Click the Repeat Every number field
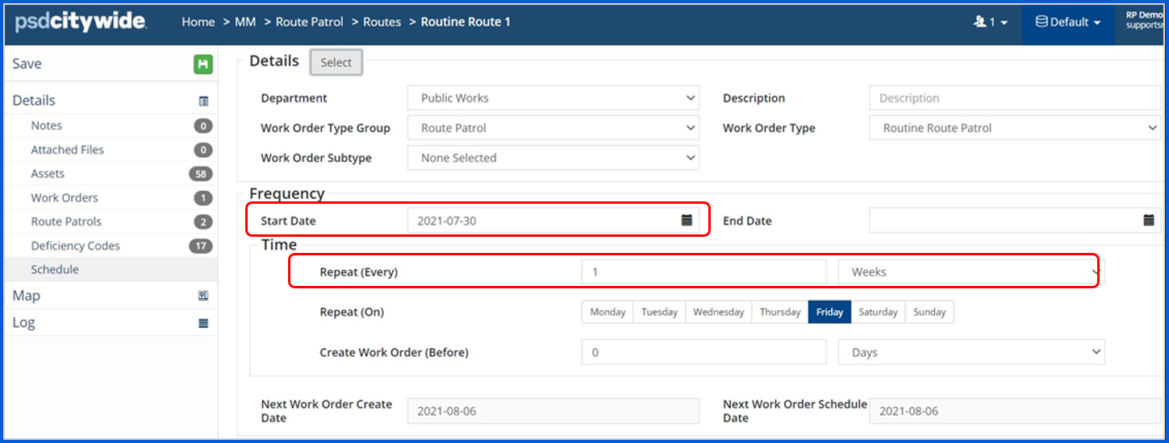Screen dimensions: 1169x443 coord(703,272)
